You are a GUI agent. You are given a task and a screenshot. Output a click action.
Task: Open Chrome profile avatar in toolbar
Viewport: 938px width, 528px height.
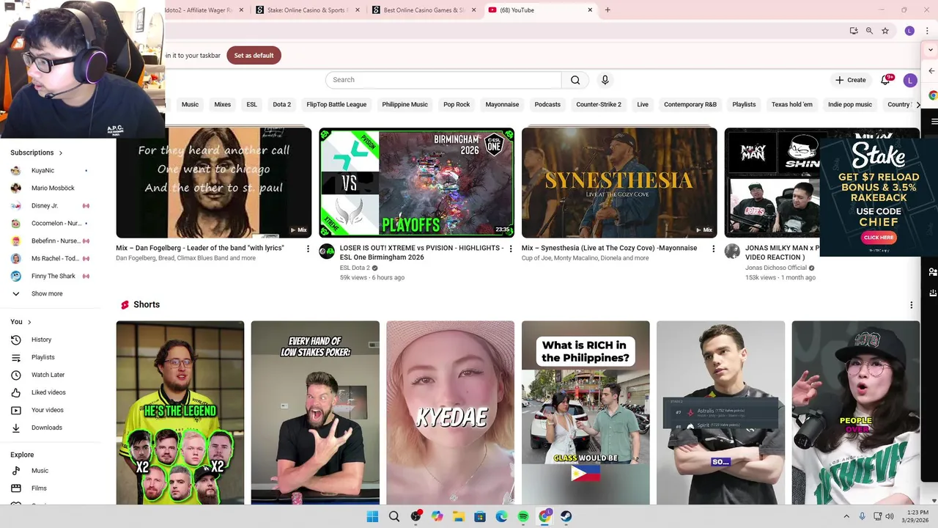pyautogui.click(x=909, y=31)
